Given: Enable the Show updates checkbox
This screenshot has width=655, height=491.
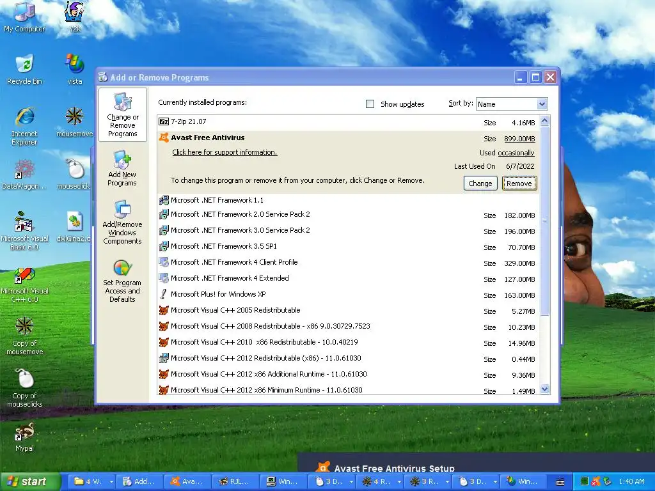Looking at the screenshot, I should tap(370, 104).
